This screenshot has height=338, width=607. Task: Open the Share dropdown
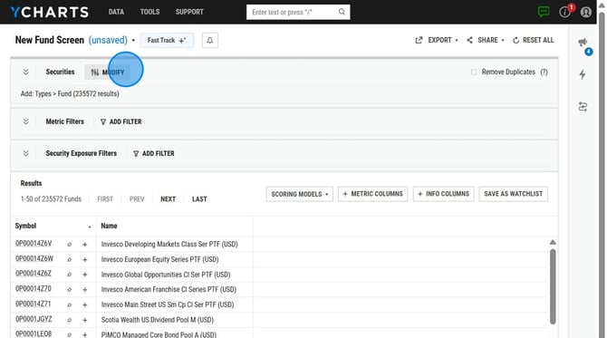click(486, 40)
